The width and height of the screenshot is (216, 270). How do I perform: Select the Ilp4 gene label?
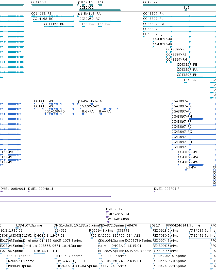(x=101, y=2)
